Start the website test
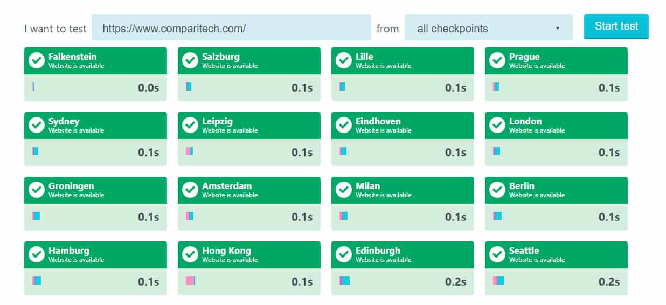Screen dimensions: 666x305 click(616, 26)
